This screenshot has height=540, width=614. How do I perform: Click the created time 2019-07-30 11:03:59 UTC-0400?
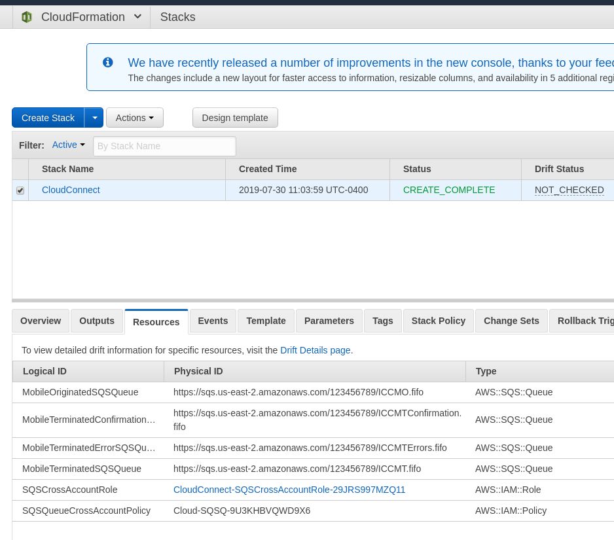(x=304, y=190)
